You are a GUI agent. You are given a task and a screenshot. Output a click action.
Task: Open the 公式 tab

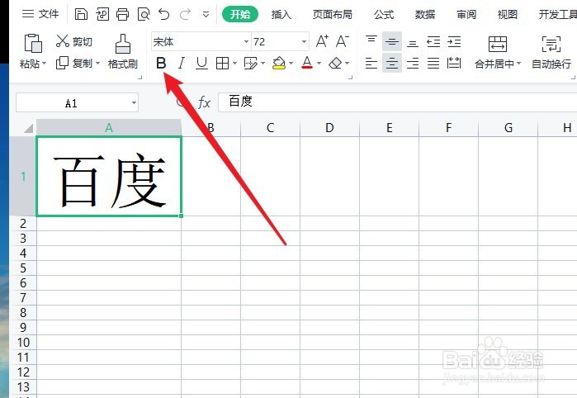384,14
